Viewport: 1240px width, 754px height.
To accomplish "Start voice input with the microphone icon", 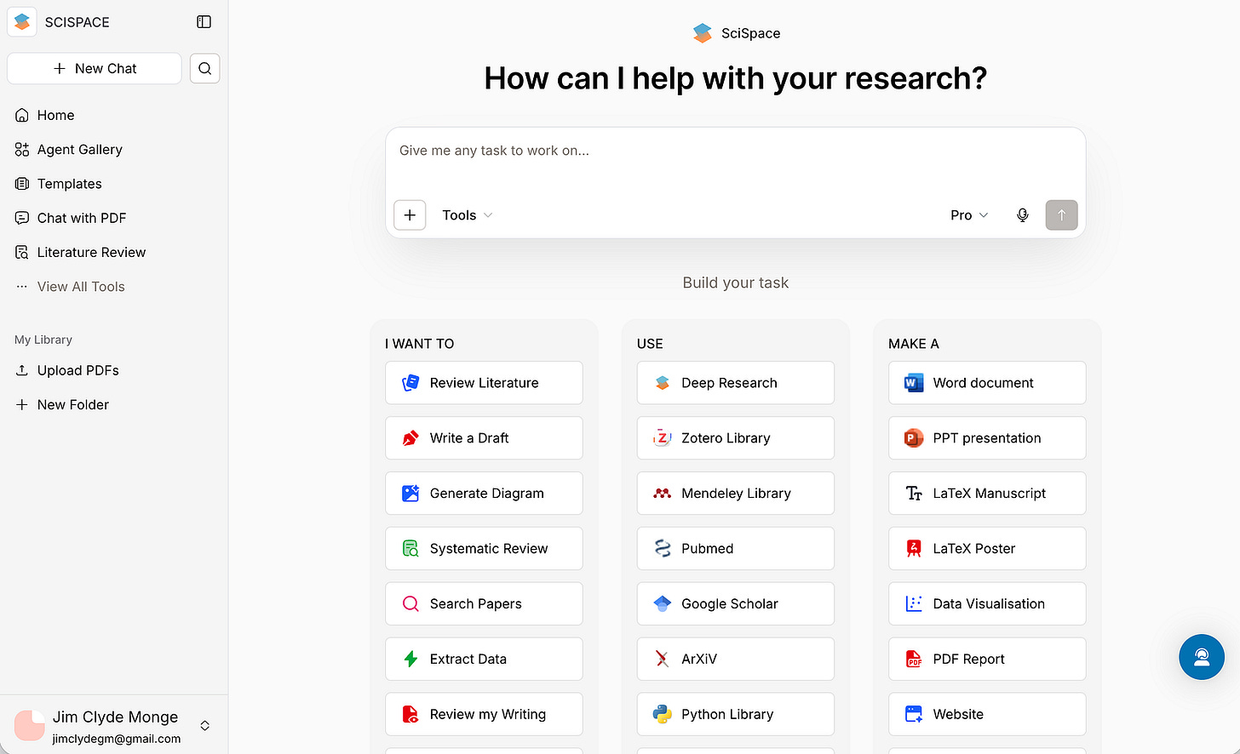I will coord(1023,215).
